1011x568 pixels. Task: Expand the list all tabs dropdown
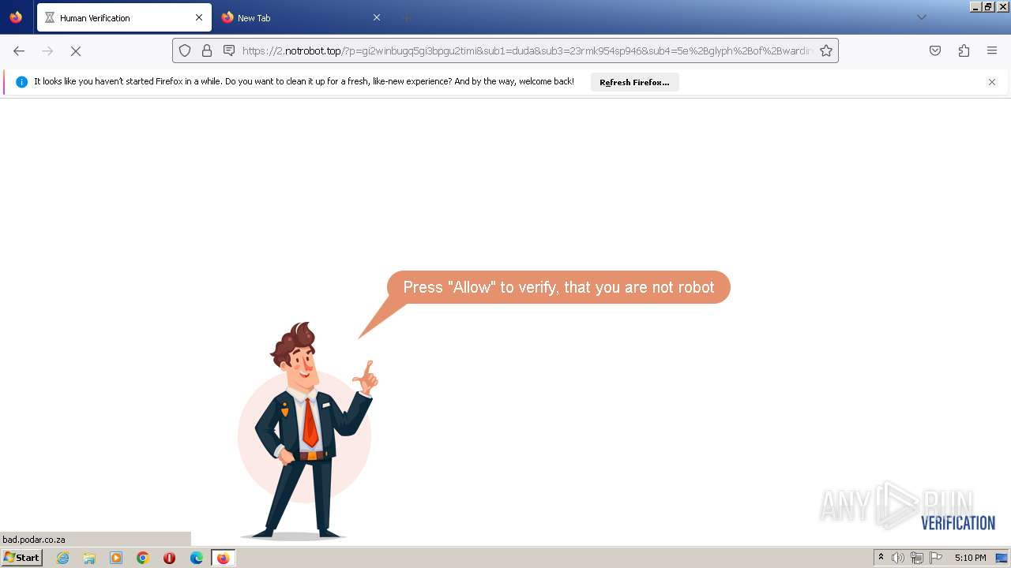coord(921,17)
